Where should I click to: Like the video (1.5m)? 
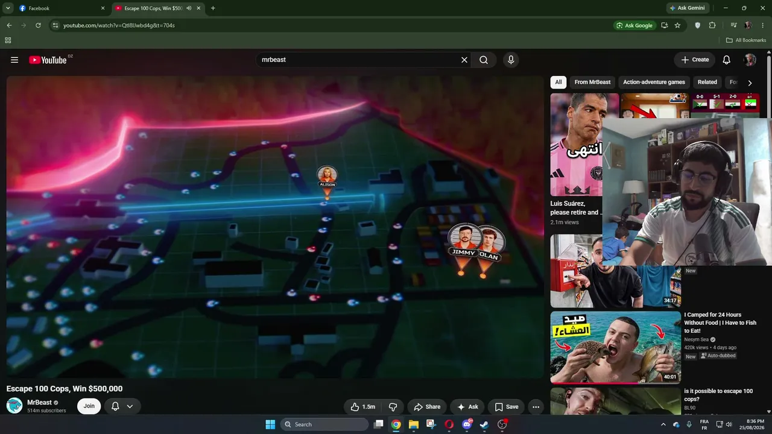point(363,407)
